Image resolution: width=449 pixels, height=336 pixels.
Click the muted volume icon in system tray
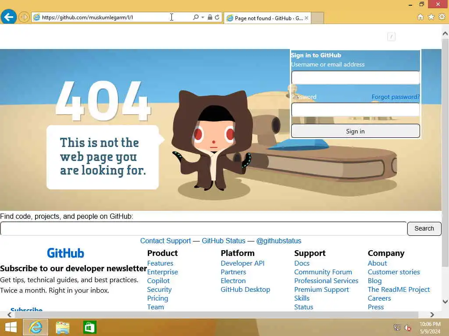pos(407,328)
